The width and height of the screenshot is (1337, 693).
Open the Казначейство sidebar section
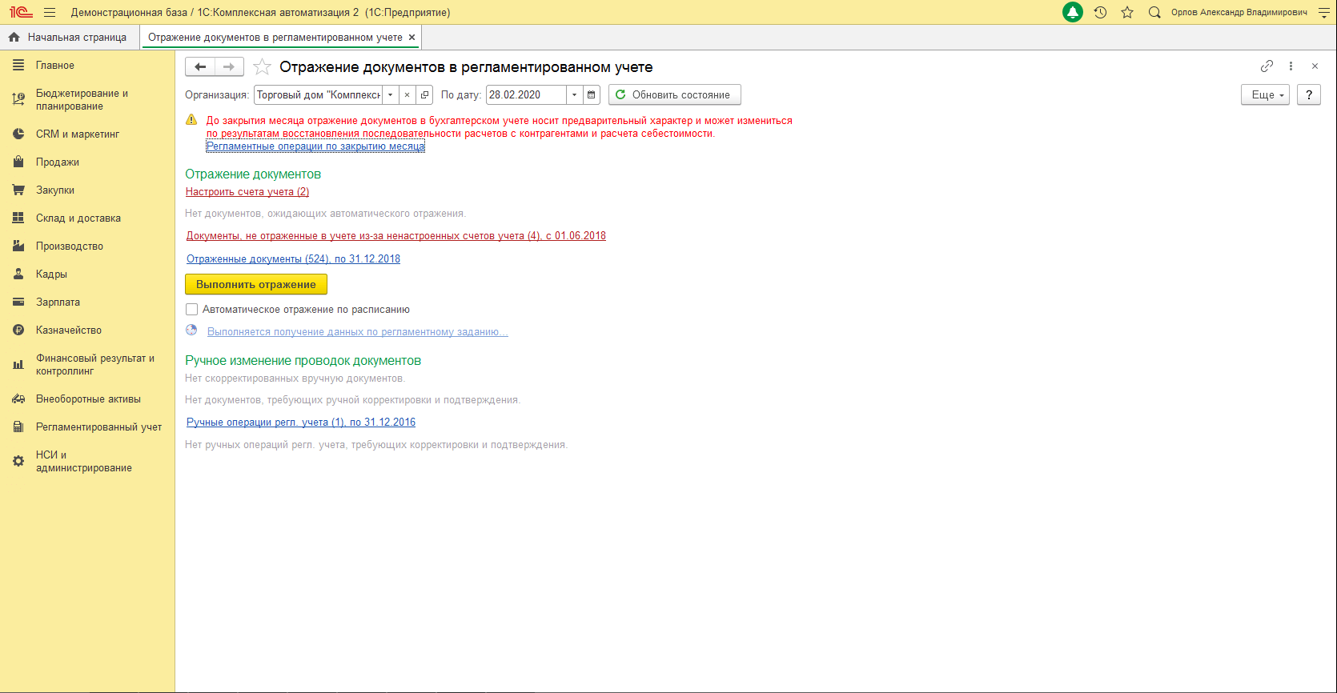coord(69,330)
